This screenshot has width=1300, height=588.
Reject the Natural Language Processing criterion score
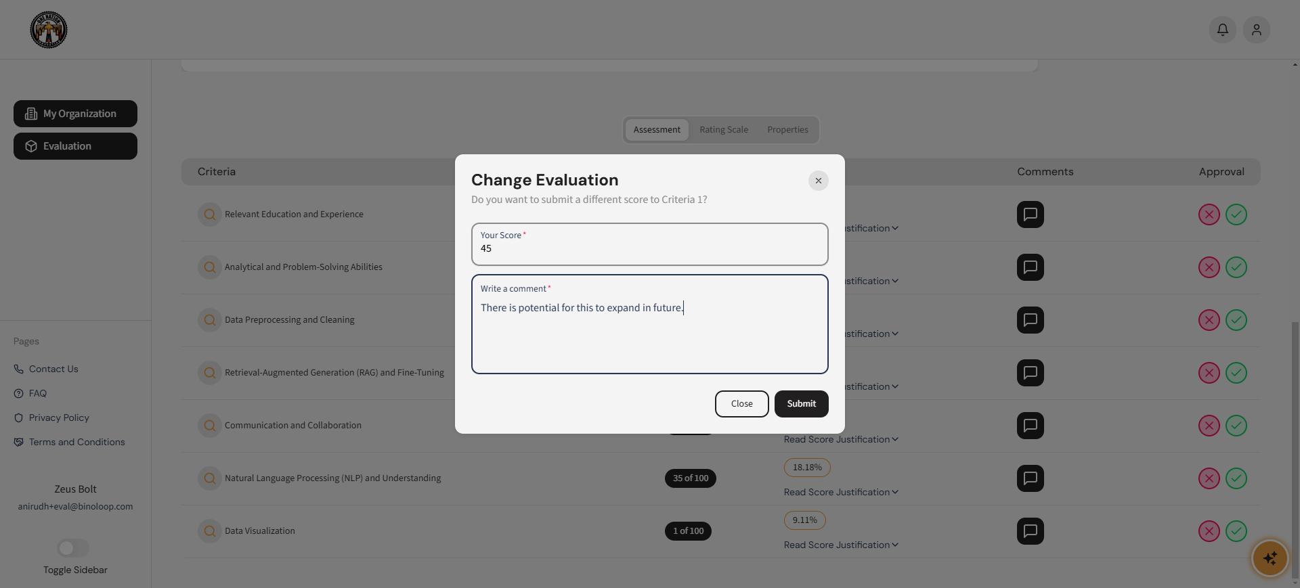tap(1209, 478)
